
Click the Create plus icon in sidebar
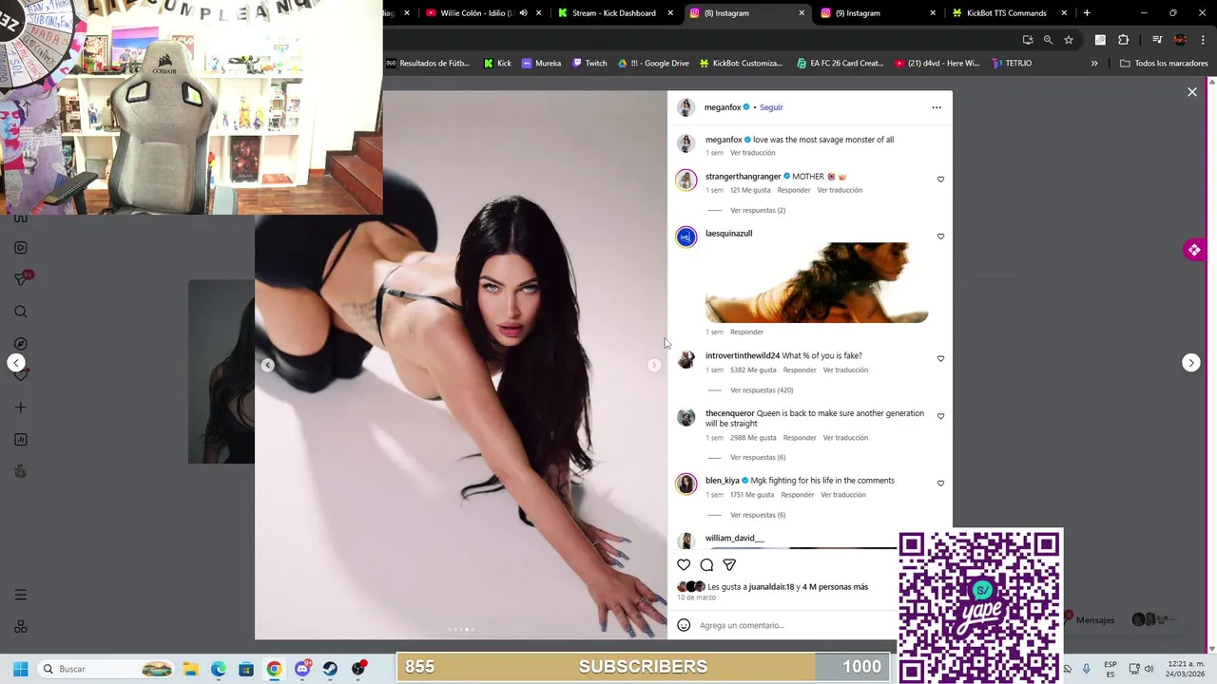(x=21, y=408)
